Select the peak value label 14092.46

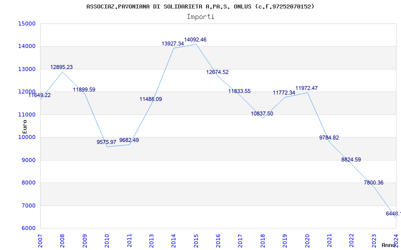[x=195, y=39]
